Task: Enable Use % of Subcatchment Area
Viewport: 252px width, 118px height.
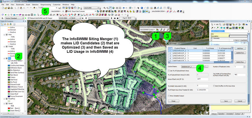Action: [169, 71]
